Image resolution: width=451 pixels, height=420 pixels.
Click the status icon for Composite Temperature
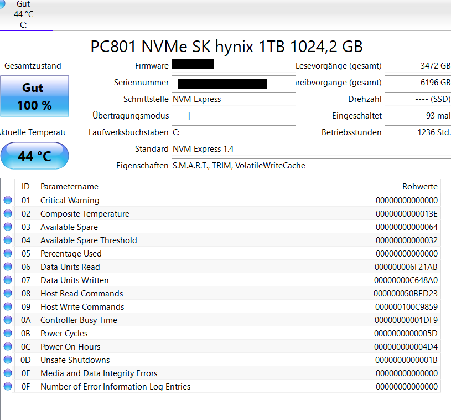[8, 213]
